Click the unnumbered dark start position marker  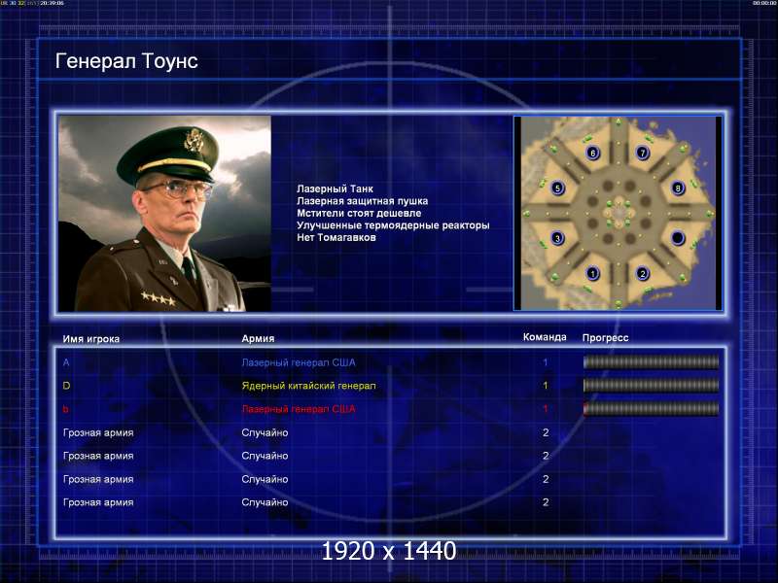pos(678,238)
